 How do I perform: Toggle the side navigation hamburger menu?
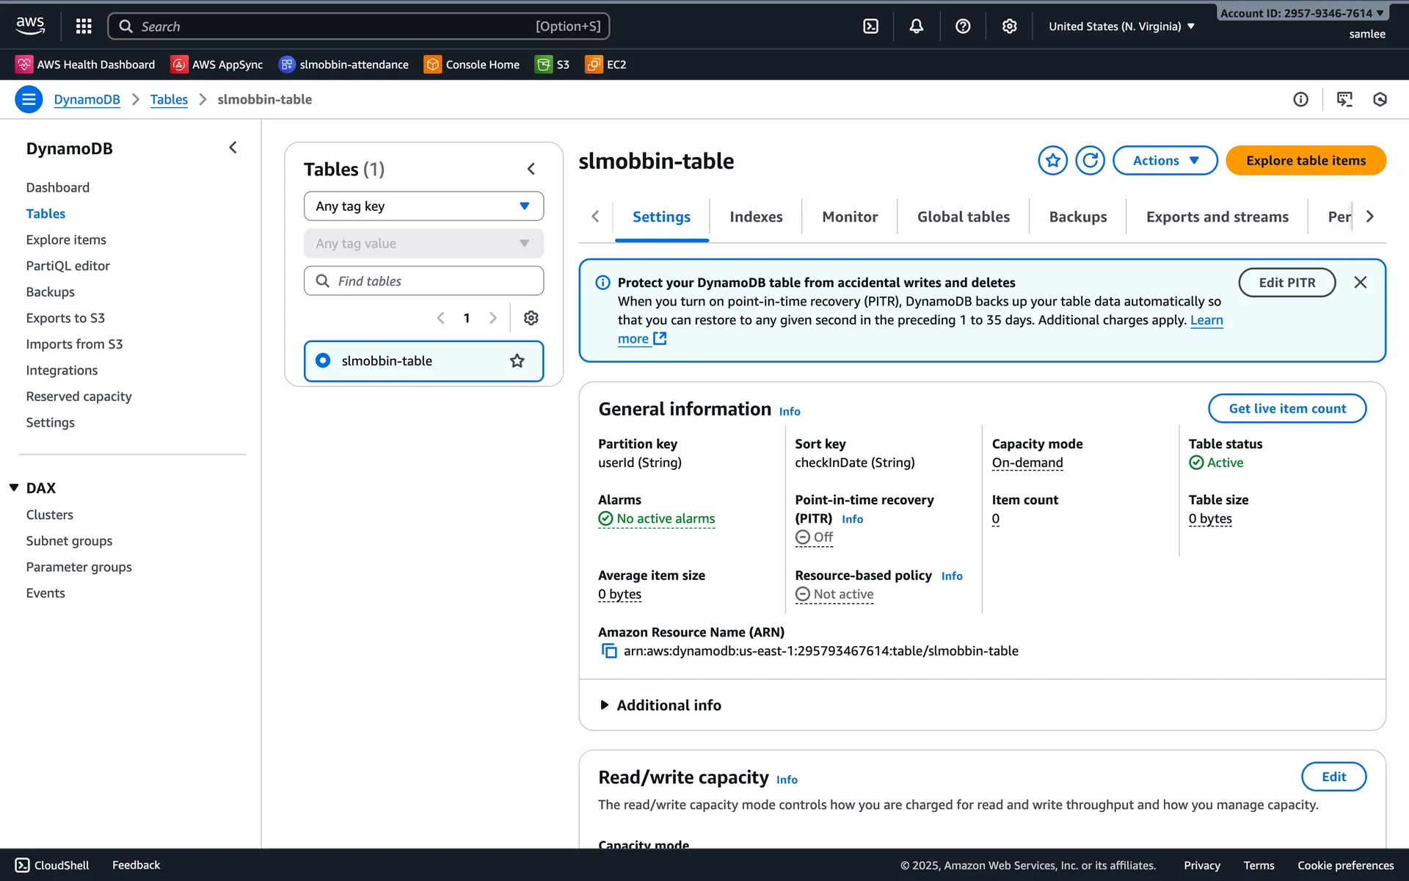point(29,99)
